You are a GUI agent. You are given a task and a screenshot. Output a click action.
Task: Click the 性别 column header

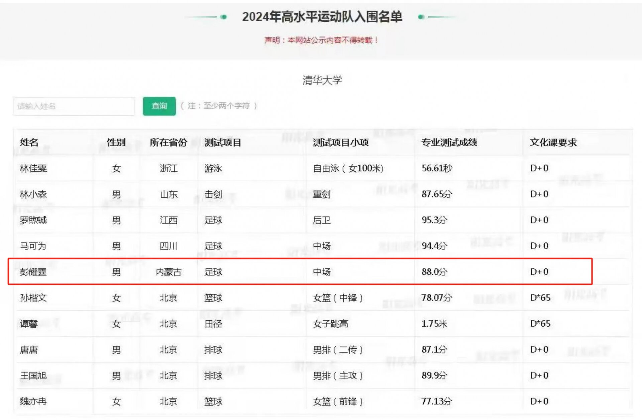(x=116, y=143)
